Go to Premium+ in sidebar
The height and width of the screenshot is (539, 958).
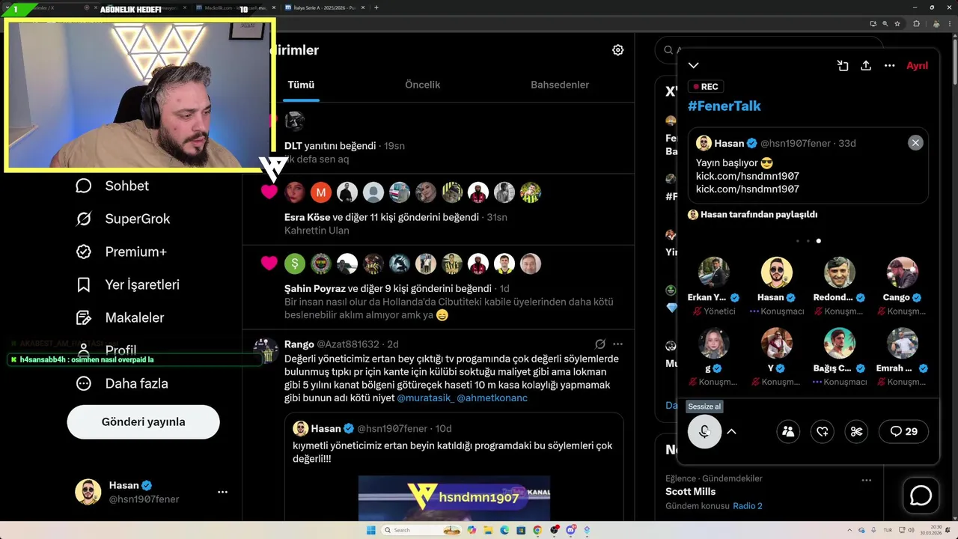tap(120, 252)
